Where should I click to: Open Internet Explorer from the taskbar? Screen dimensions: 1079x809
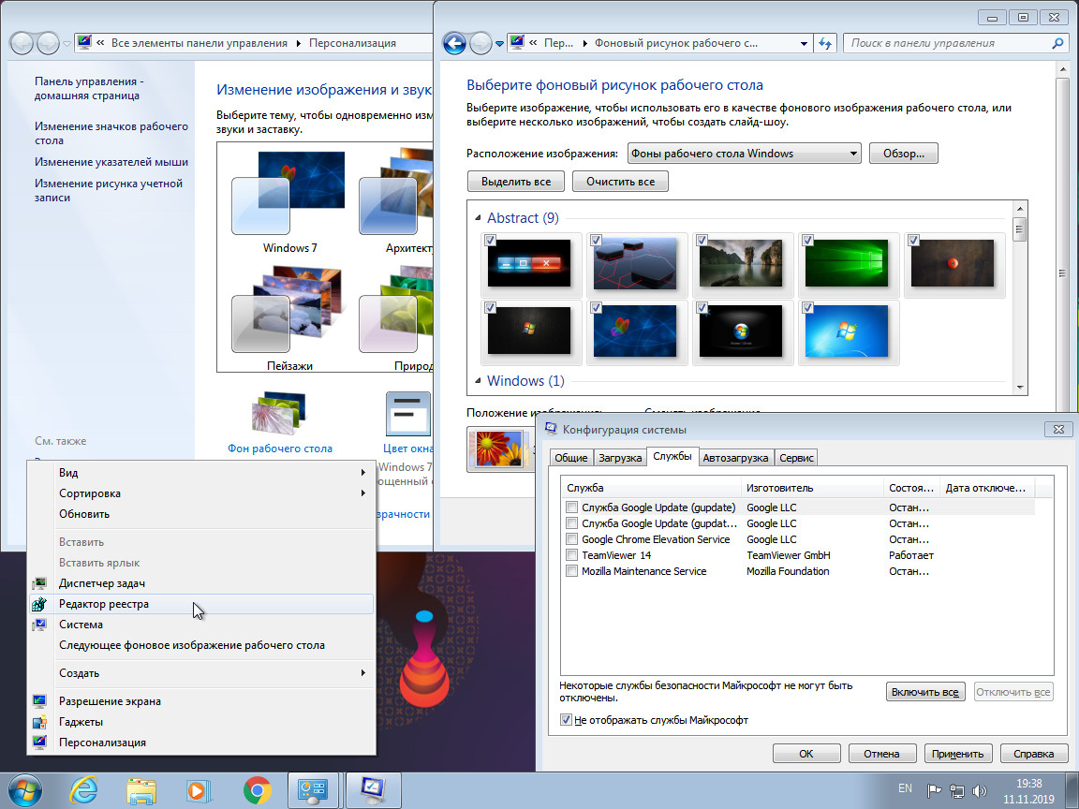click(x=84, y=790)
